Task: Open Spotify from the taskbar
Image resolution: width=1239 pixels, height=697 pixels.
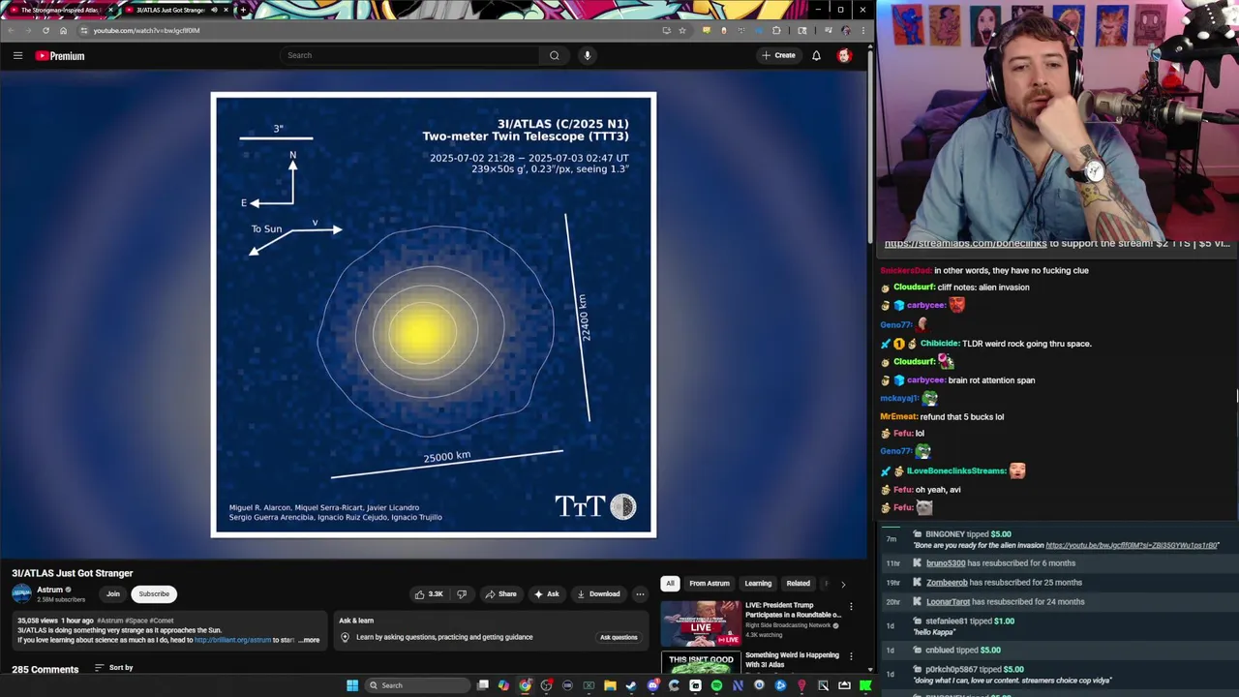Action: point(716,685)
